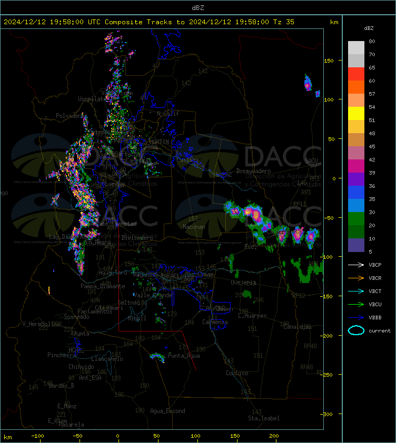
Task: Click the 'km' label at bottom left
Action: pos(8,437)
